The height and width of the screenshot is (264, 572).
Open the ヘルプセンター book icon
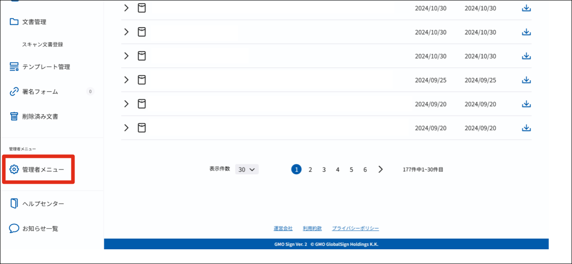(x=13, y=203)
